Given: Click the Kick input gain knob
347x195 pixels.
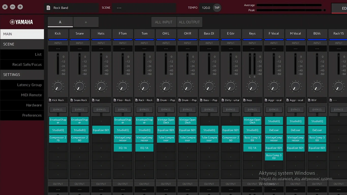Looking at the screenshot, I should [x=58, y=86].
